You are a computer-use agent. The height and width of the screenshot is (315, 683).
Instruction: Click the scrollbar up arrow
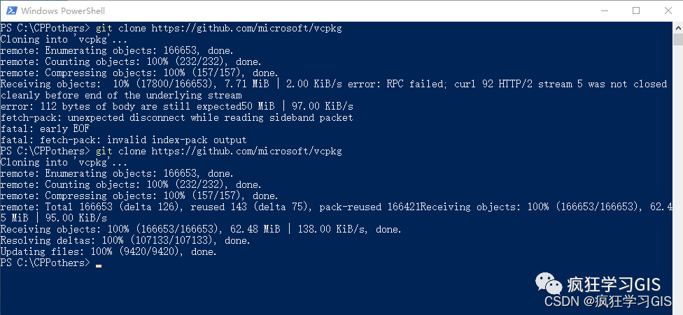pos(678,27)
